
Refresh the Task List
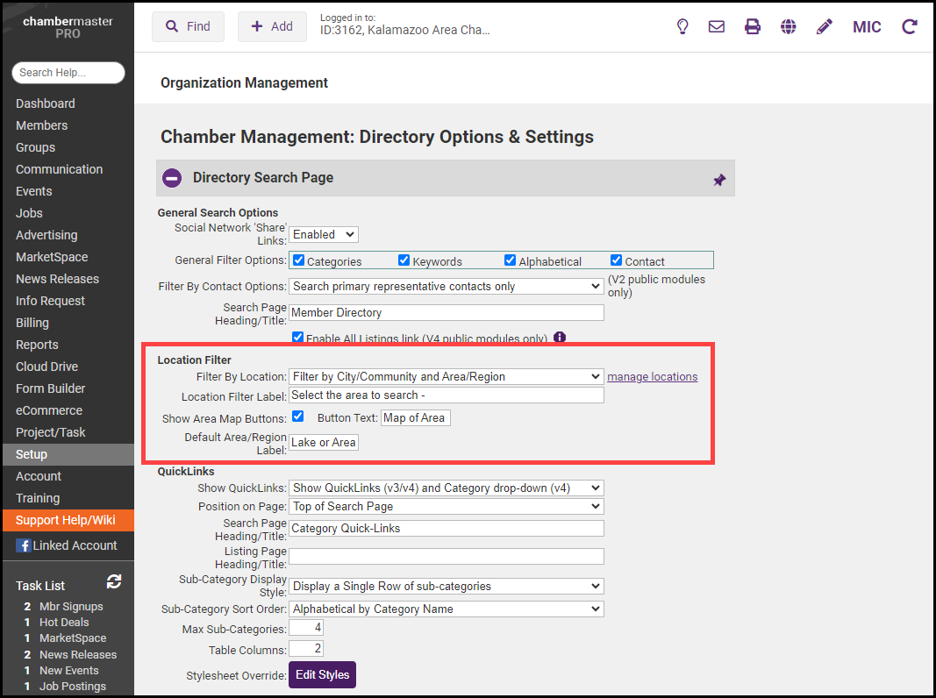pos(114,581)
